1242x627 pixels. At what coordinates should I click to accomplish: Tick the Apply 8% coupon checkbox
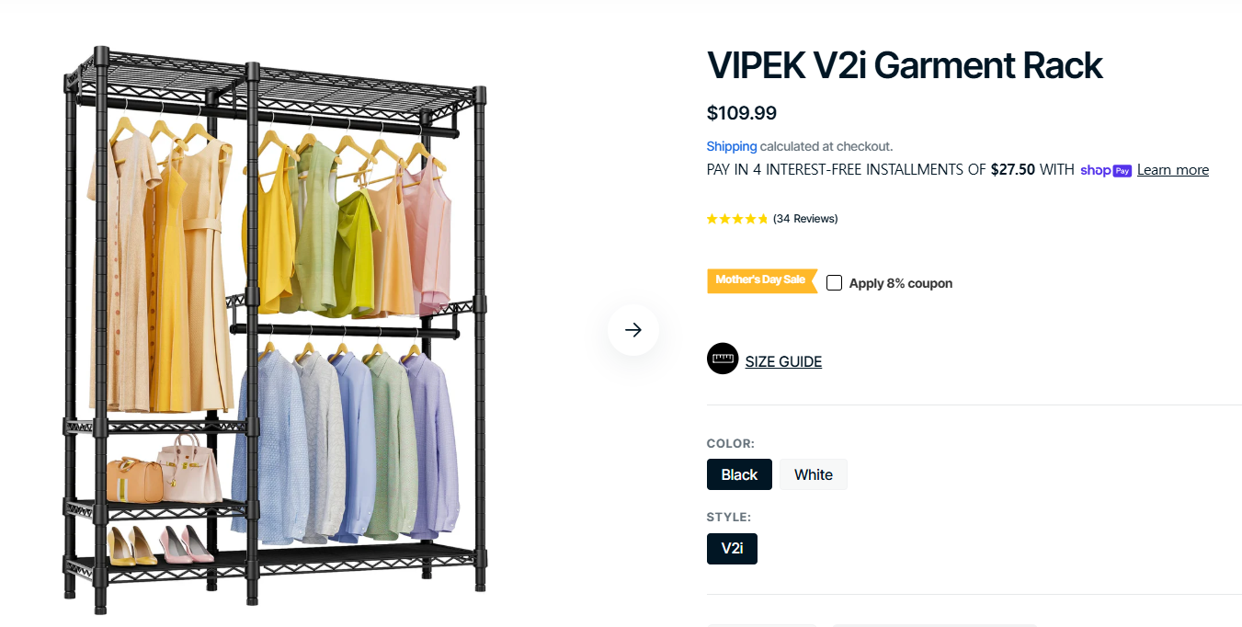[x=834, y=283]
